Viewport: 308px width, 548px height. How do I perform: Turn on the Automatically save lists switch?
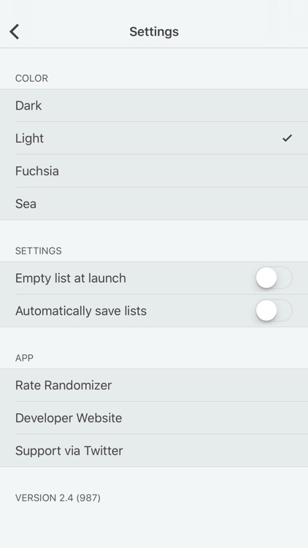274,311
